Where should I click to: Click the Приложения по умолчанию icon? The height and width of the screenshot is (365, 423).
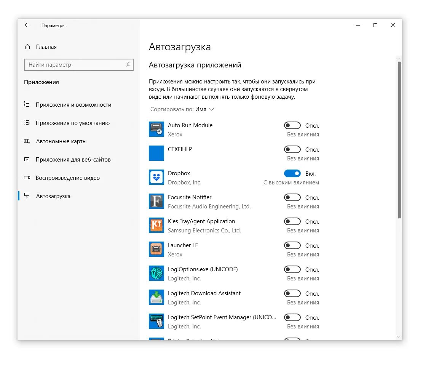(x=27, y=123)
